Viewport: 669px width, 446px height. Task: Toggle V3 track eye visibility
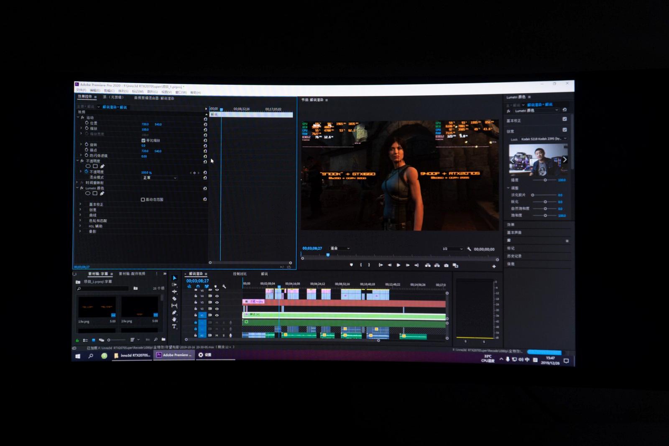pos(217,302)
